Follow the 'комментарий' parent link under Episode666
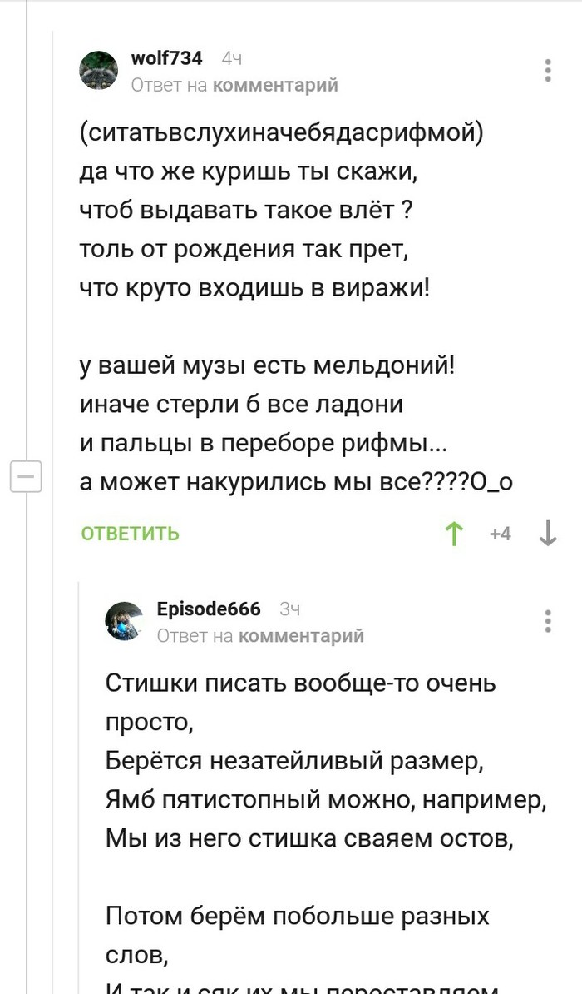This screenshot has height=994, width=582. (301, 636)
